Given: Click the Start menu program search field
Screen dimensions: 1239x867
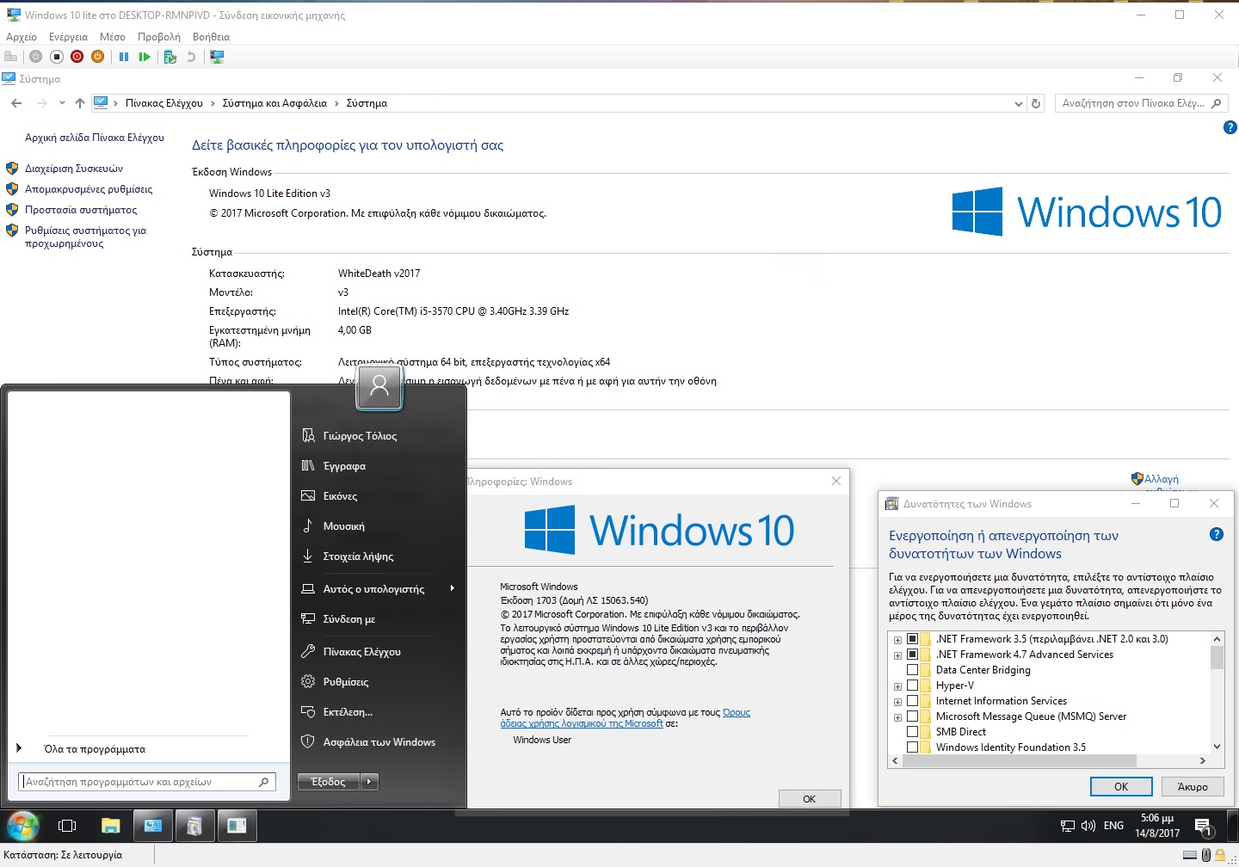Looking at the screenshot, I should pos(138,782).
